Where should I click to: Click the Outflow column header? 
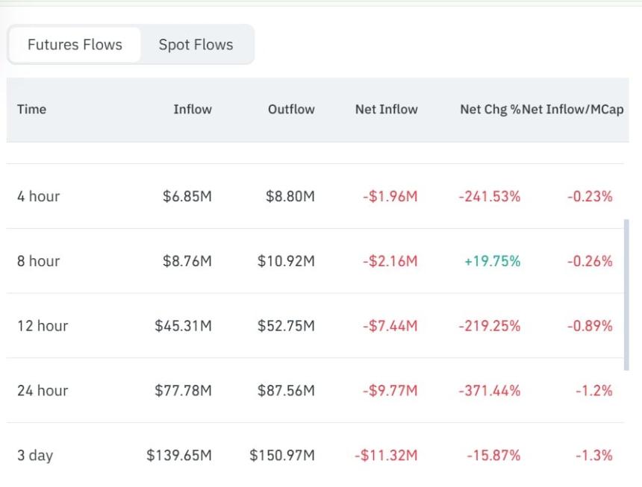pos(291,109)
